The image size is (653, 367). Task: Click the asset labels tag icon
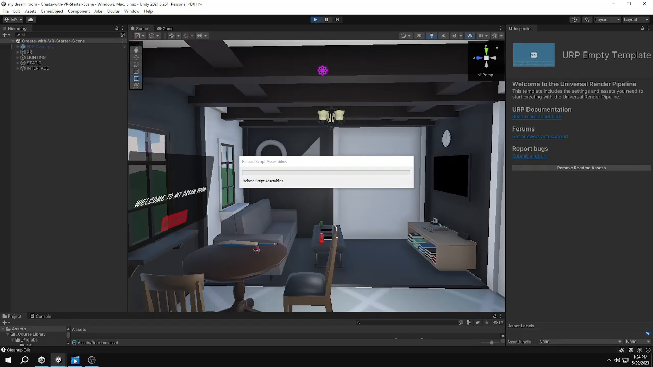point(648,334)
